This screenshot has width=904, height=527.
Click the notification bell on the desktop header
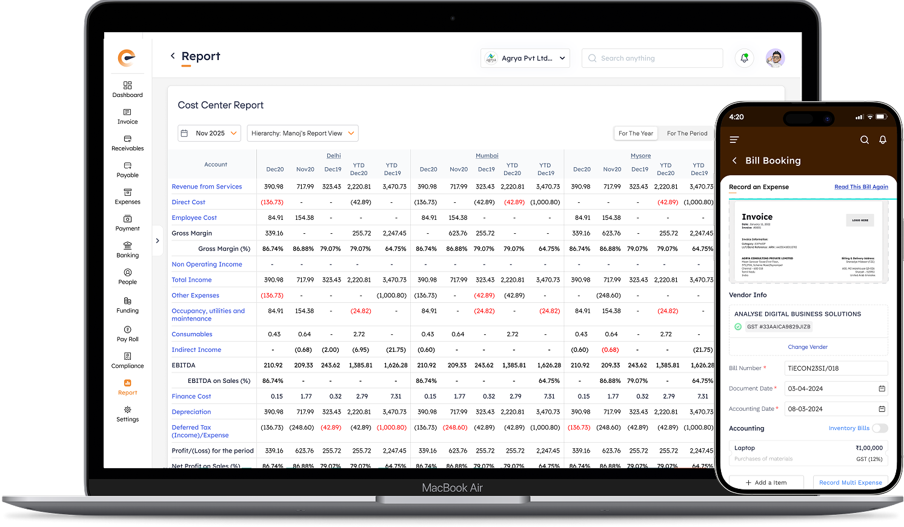coord(744,58)
